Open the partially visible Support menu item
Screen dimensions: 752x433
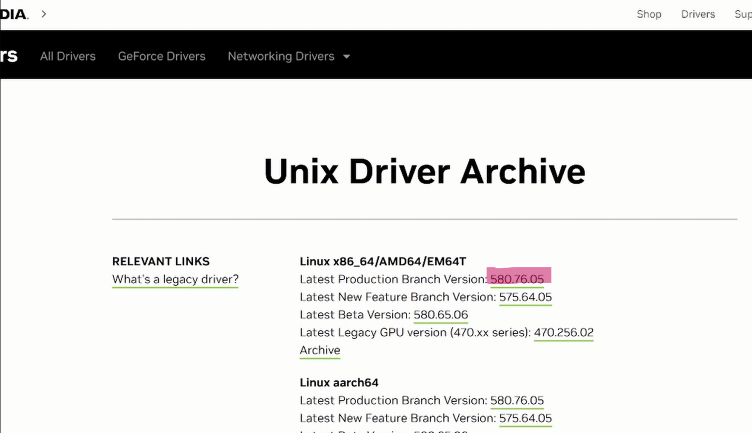click(x=743, y=14)
